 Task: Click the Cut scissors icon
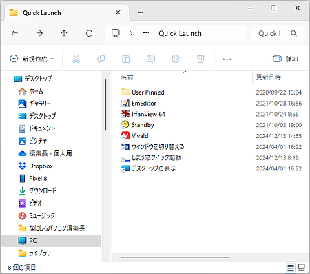[x=76, y=59]
